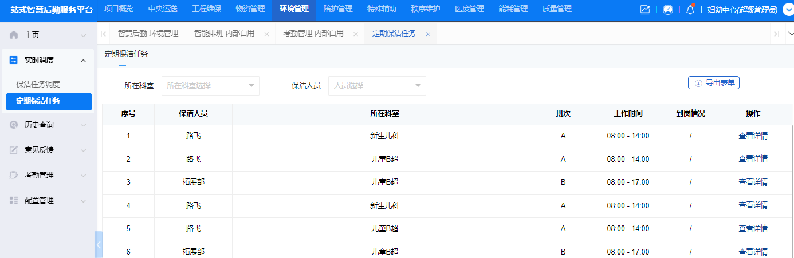
Task: Open the dashboard gauge icon in header
Action: 667,10
